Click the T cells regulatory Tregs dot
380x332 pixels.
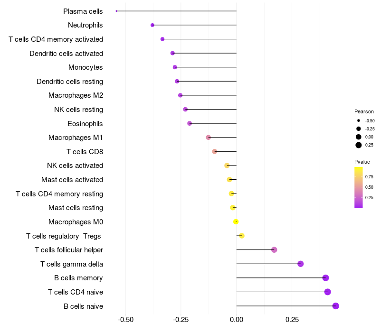242,236
